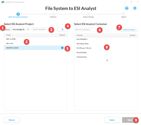
Task: Select the ACE IPHONE 1 container
Action: pos(106,39)
